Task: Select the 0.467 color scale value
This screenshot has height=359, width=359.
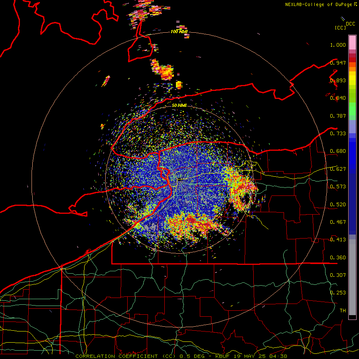Action: click(338, 222)
